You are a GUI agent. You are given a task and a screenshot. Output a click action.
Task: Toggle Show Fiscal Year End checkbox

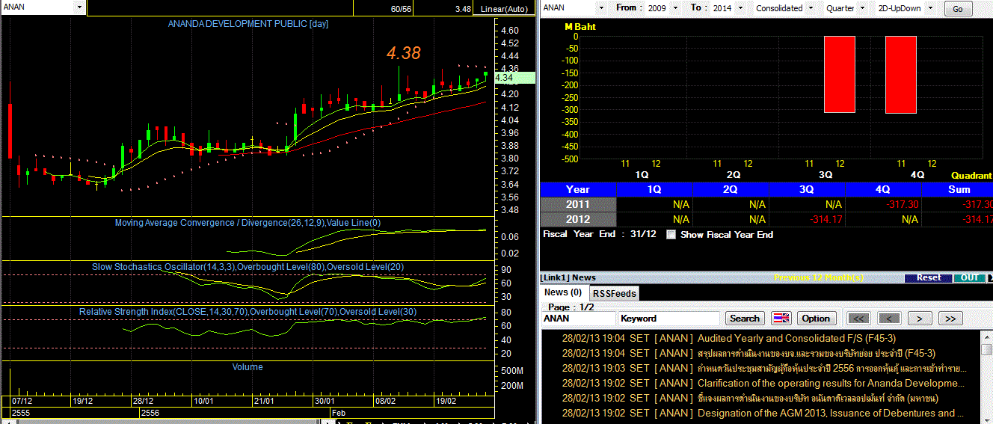coord(671,234)
